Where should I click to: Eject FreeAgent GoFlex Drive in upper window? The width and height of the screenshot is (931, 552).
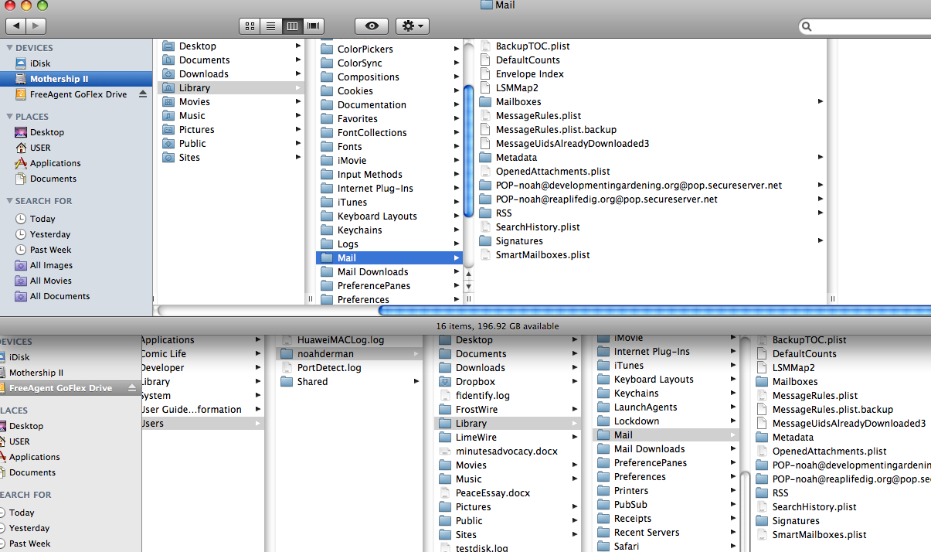(x=142, y=94)
